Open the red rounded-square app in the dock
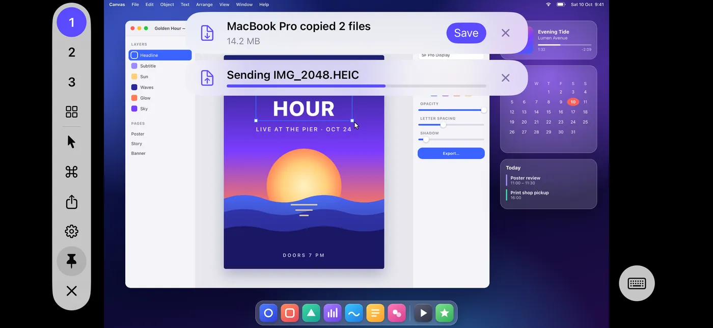 coord(290,313)
